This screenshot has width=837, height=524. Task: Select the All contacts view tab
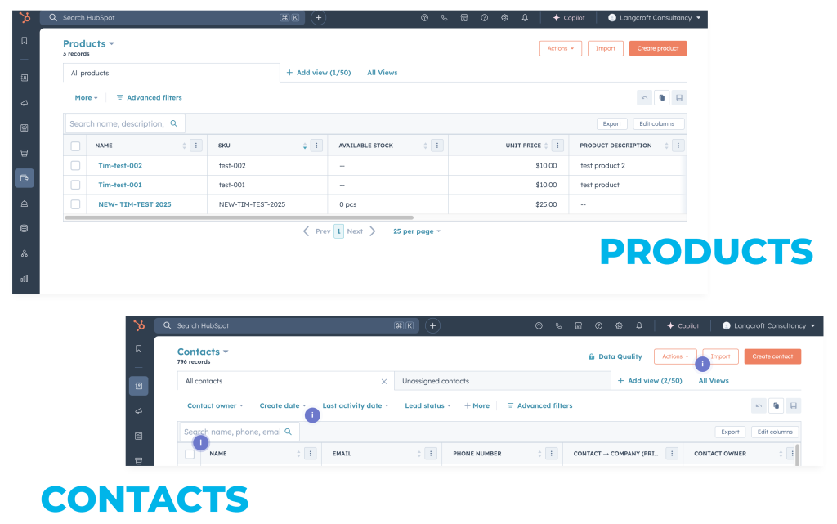tap(285, 381)
